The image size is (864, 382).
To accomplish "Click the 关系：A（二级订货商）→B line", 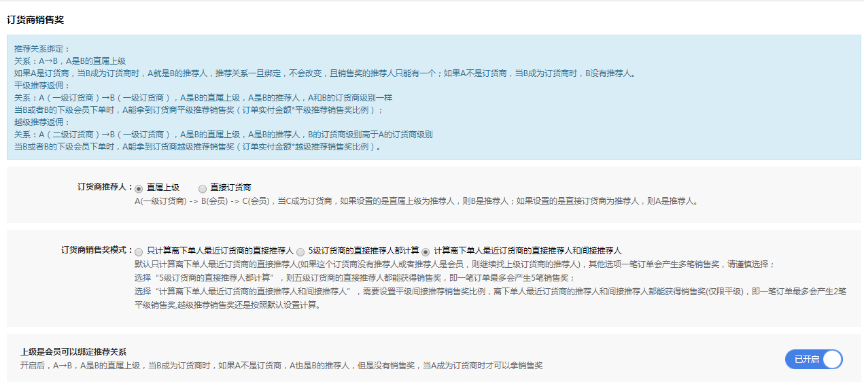I will [223, 135].
